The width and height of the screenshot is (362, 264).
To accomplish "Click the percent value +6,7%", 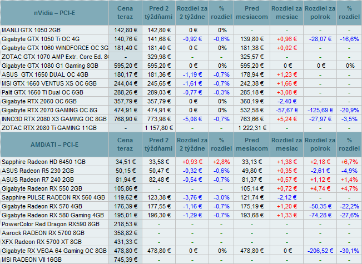I will pyautogui.click(x=349, y=162).
